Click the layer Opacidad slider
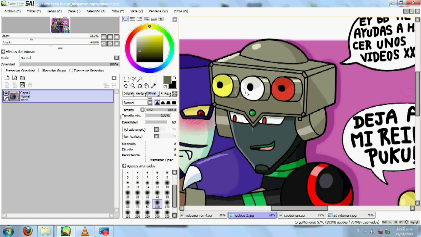Viewport: 421px width, 237px height. point(69,64)
